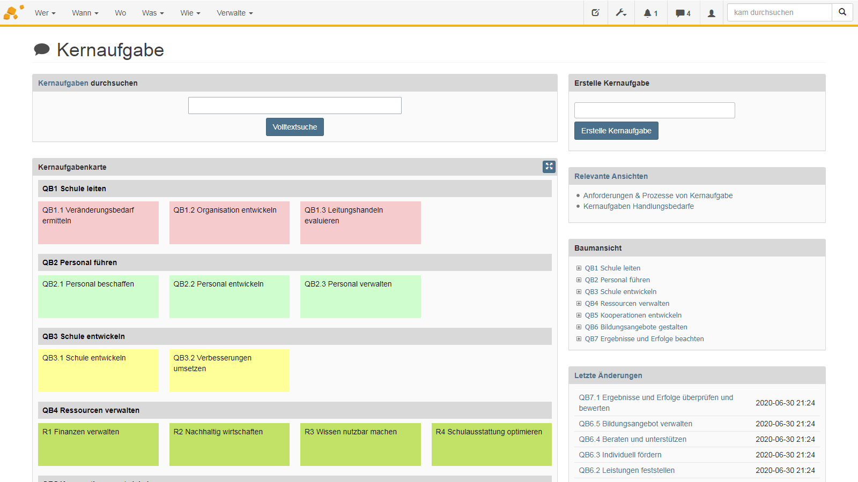Open QB2 Personal führen tree link

point(617,280)
